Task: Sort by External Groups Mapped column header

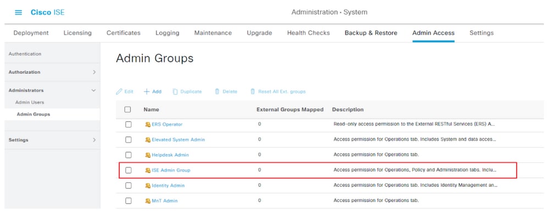Action: [290, 110]
